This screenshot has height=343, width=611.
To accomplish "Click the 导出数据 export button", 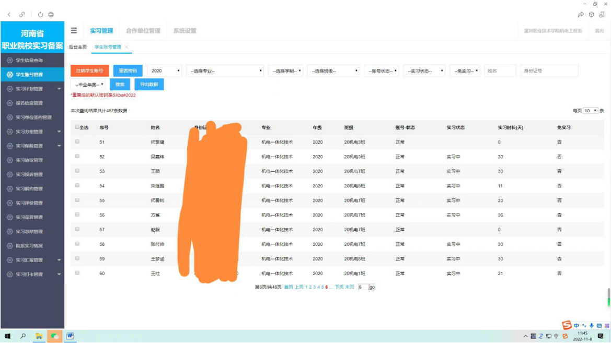I will (149, 85).
